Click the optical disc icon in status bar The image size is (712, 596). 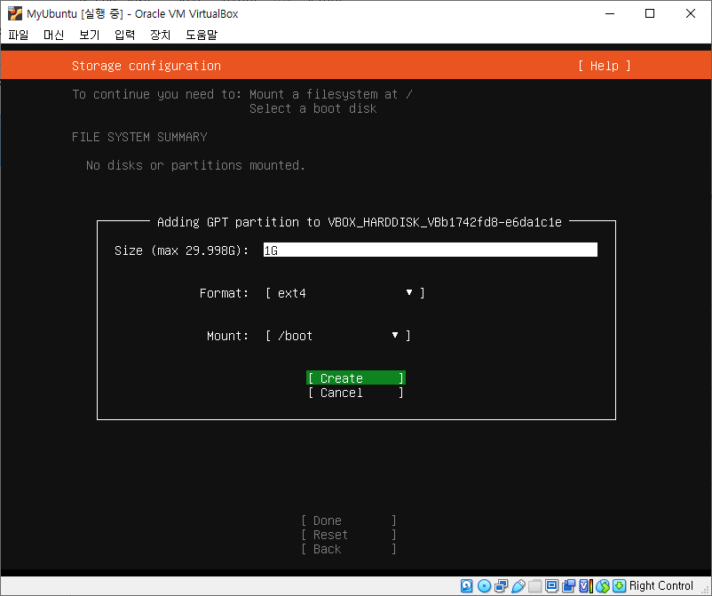(x=484, y=585)
